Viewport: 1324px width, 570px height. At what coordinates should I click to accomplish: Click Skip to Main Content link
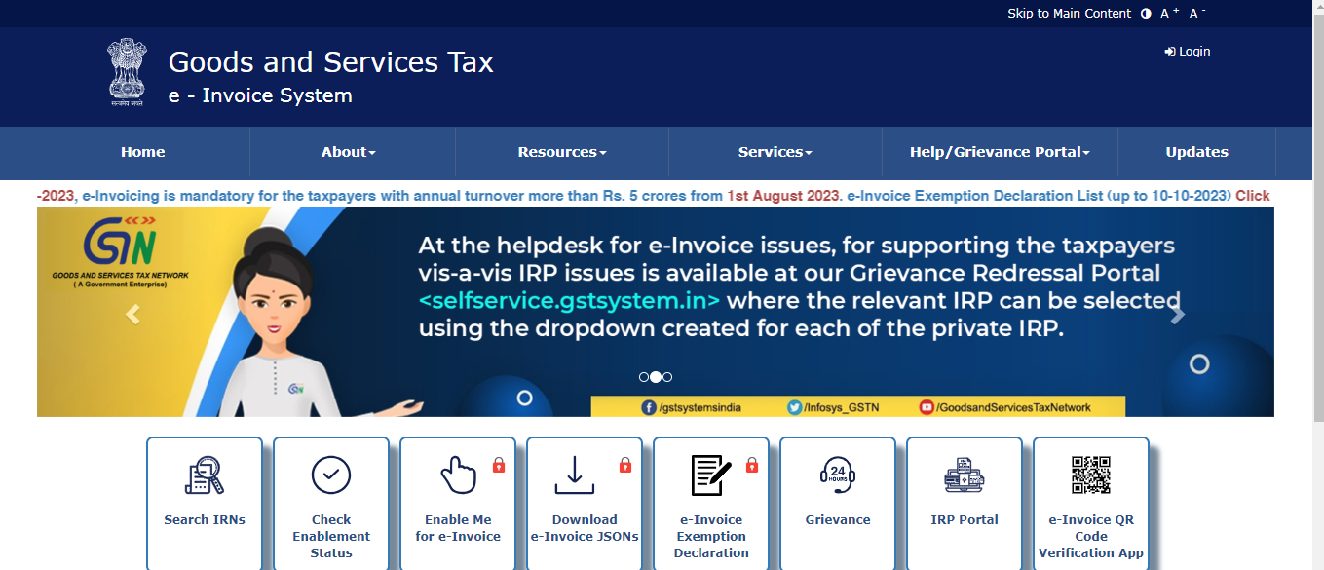click(x=1069, y=14)
